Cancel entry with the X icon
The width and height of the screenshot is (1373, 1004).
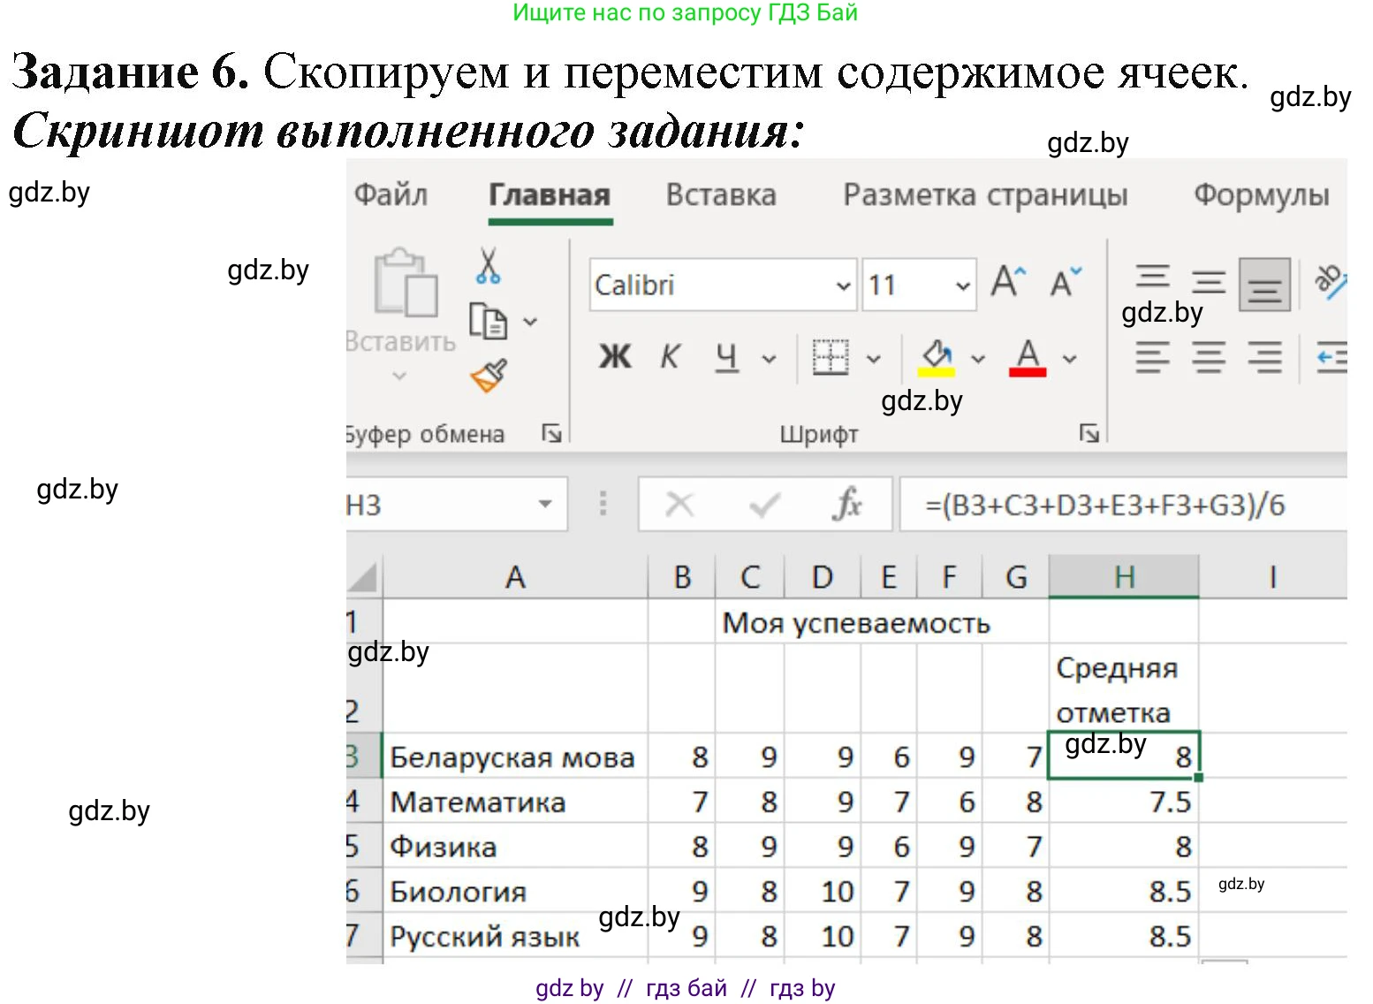(x=680, y=504)
